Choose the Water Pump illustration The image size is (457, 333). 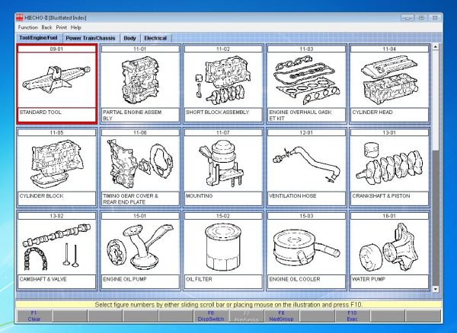[389, 247]
